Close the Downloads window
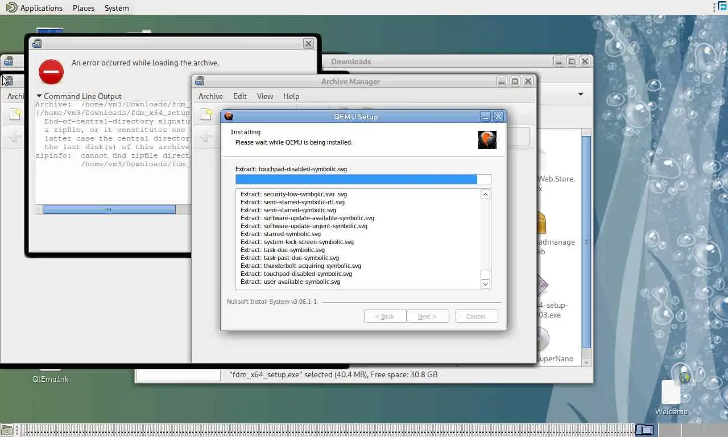The image size is (728, 437). (585, 61)
